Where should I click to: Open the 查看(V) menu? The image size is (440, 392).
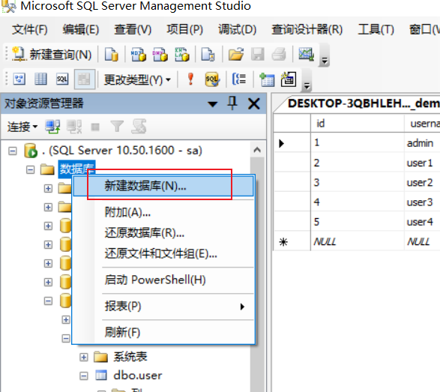tap(133, 29)
